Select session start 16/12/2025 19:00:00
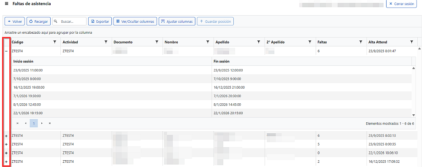422x167 pixels. (29, 87)
